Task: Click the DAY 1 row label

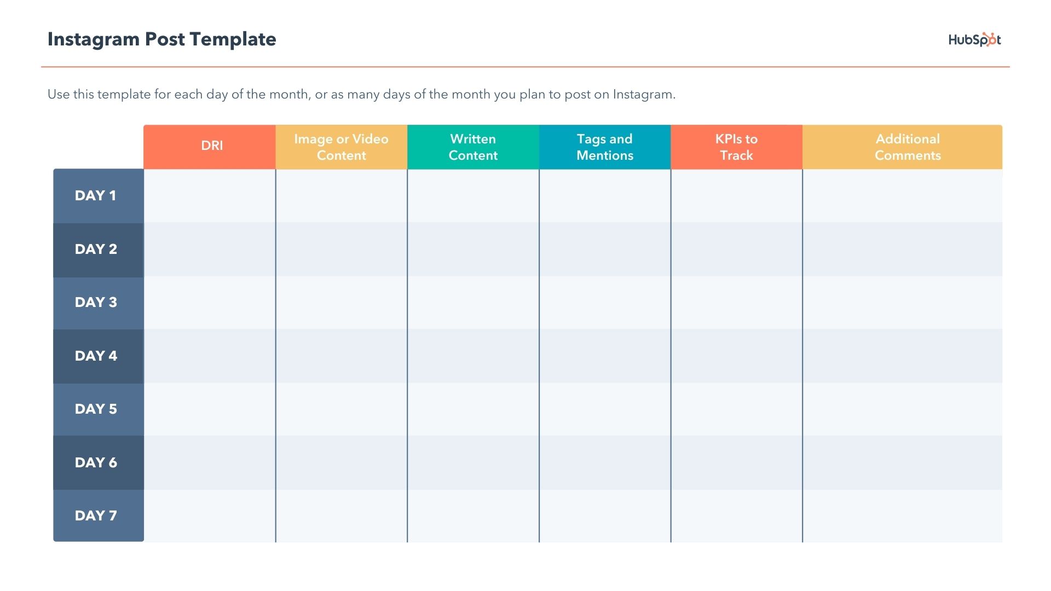Action: point(97,195)
